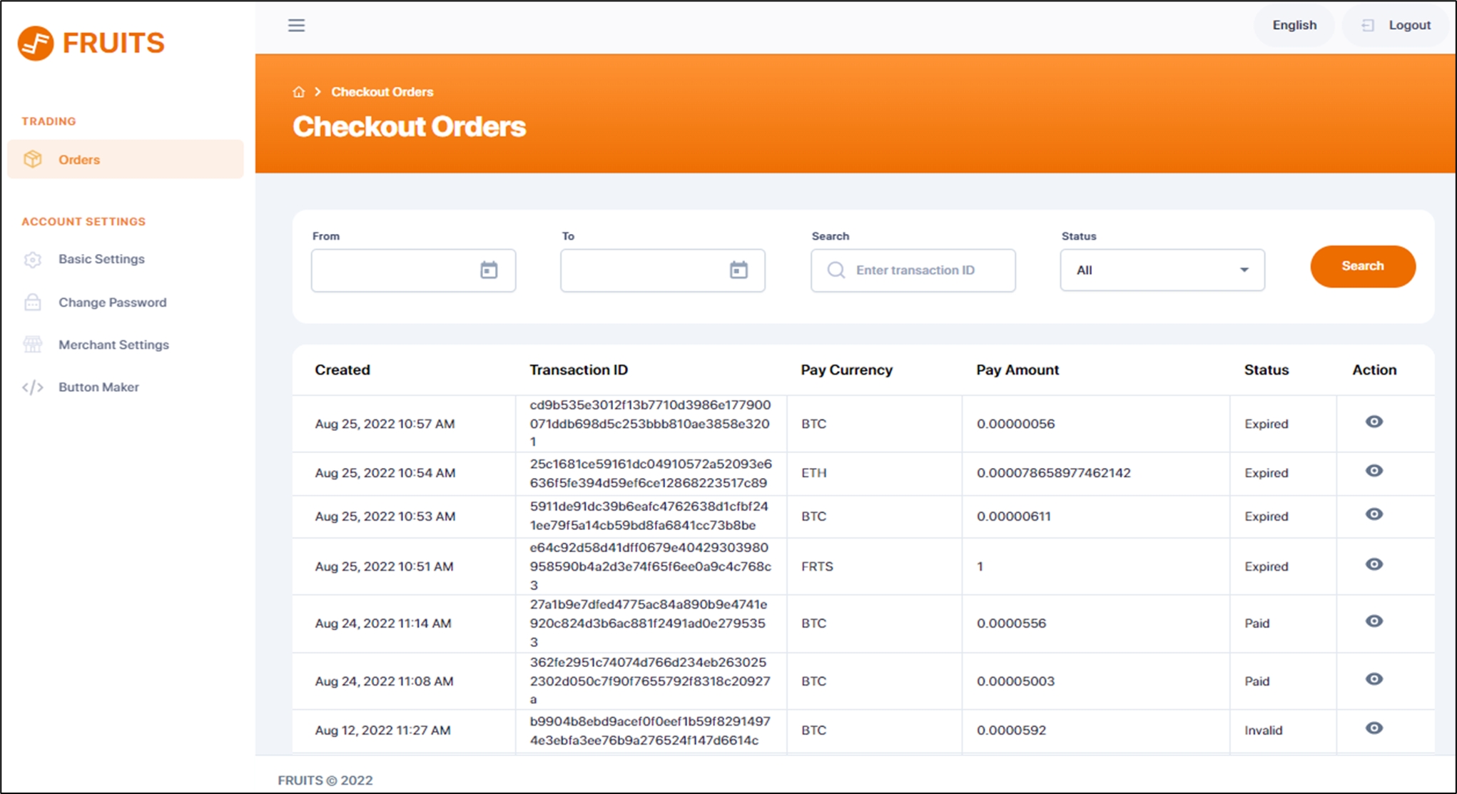Image resolution: width=1457 pixels, height=794 pixels.
Task: Click the Logout button
Action: 1396,26
